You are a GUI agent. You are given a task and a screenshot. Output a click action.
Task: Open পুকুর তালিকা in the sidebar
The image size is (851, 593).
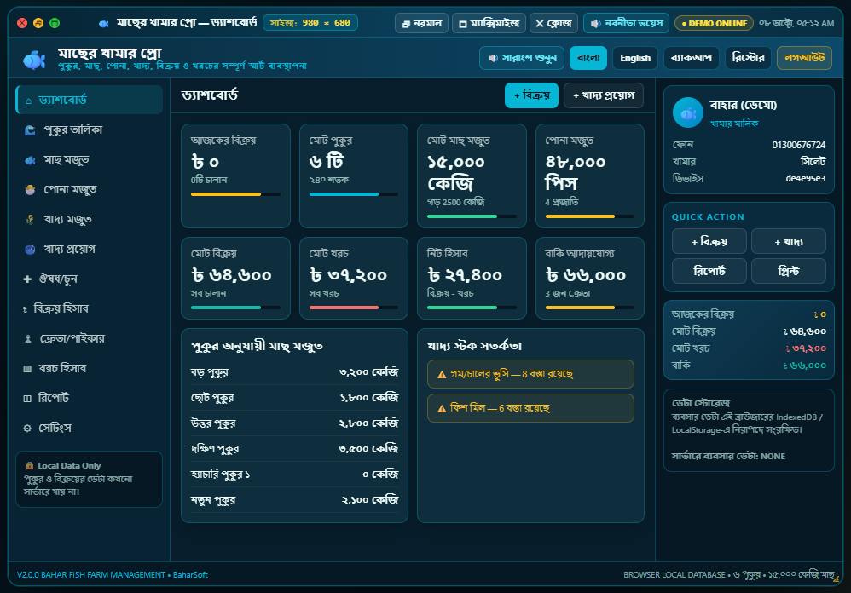click(x=89, y=130)
